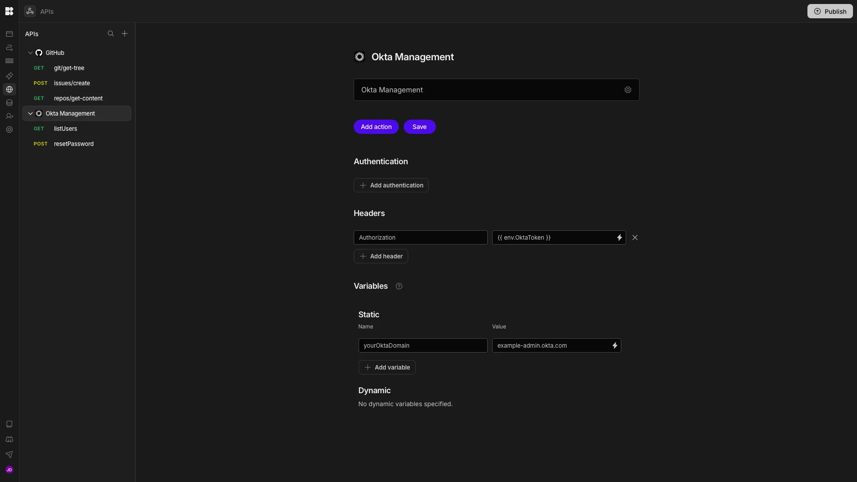Screen dimensions: 857x482
Task: Search APIs with the magnifier icon
Action: coord(111,33)
